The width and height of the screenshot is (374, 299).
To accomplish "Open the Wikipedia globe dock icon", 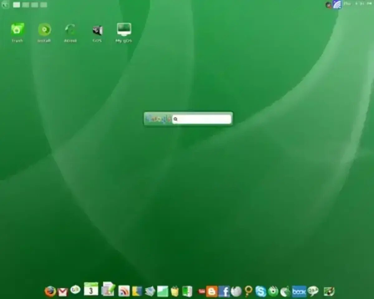I will coord(236,291).
